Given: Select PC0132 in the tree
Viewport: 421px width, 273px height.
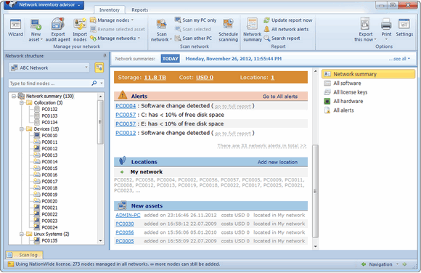Looking at the screenshot, I should 49,109.
